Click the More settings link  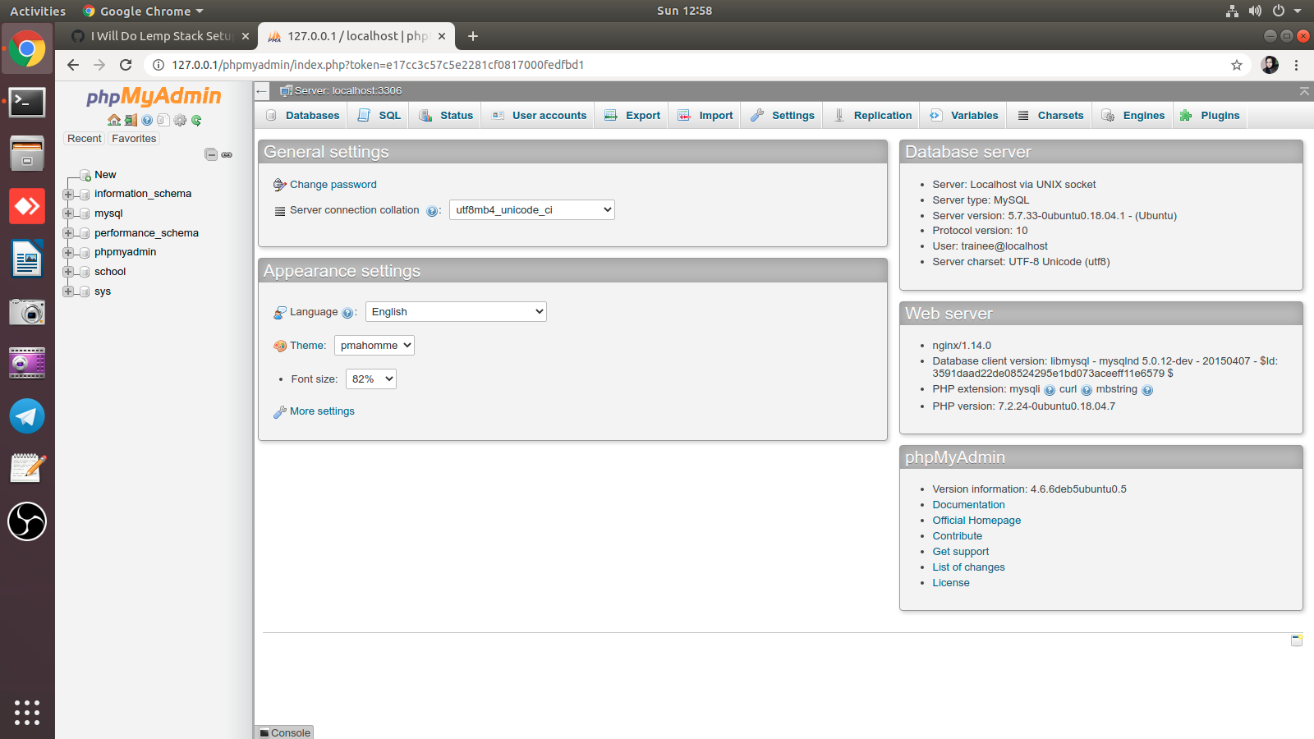pos(322,411)
